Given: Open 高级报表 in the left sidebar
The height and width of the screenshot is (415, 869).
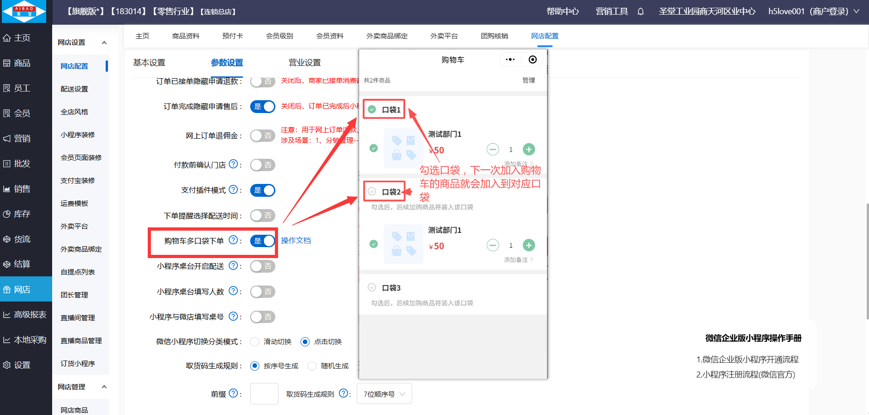Looking at the screenshot, I should coord(30,314).
